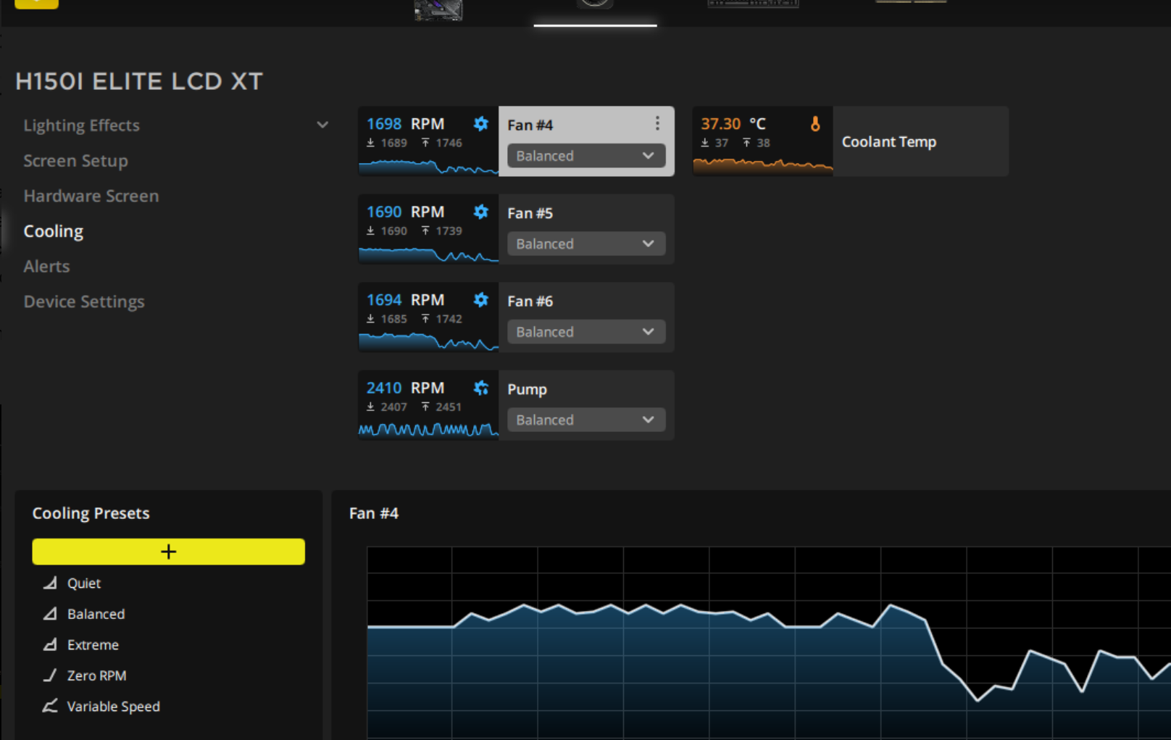Open the gear settings for Fan #4
This screenshot has width=1171, height=740.
(480, 124)
